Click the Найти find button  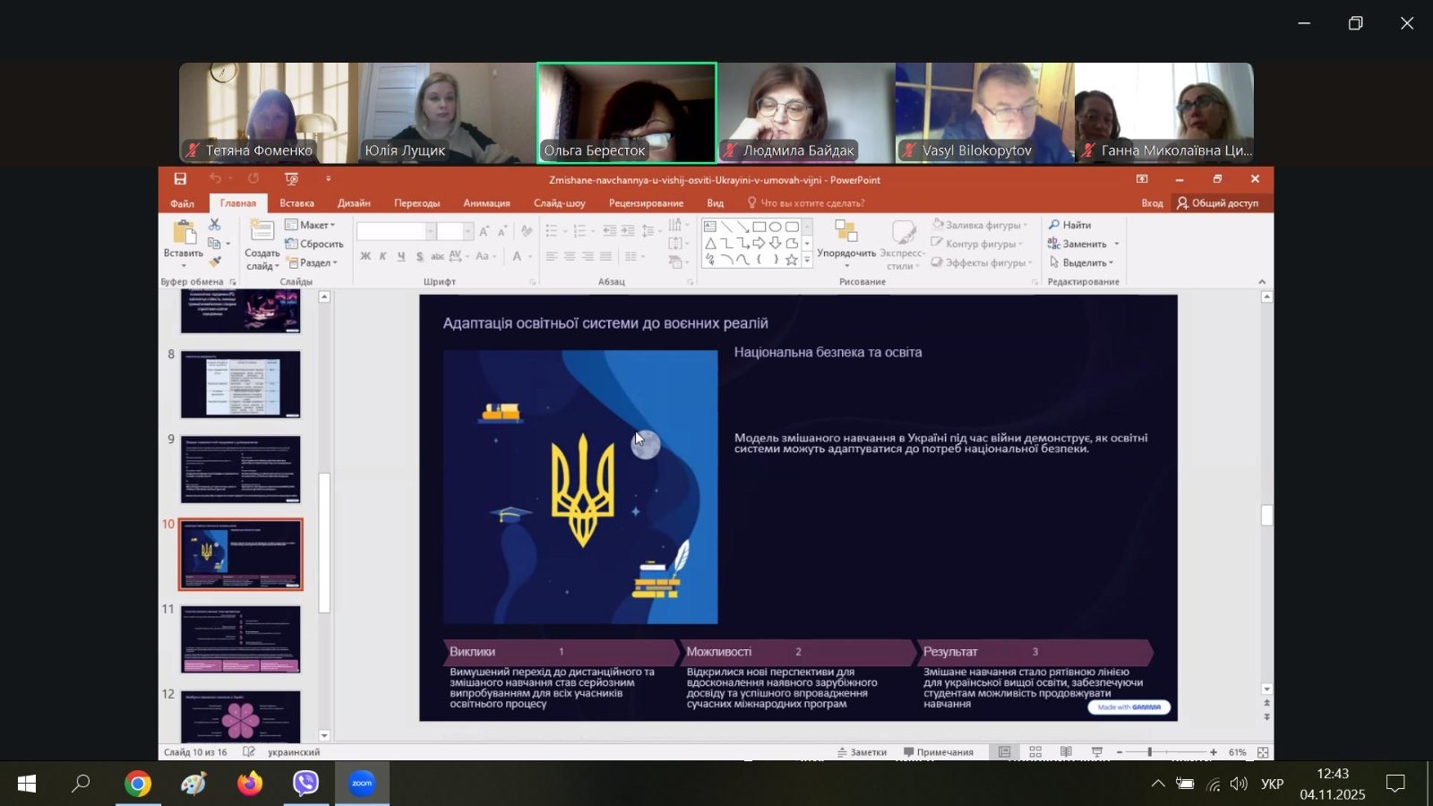point(1070,225)
